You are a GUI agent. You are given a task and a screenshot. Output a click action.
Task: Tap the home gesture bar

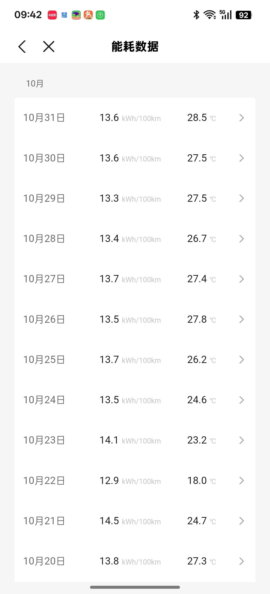click(x=135, y=587)
